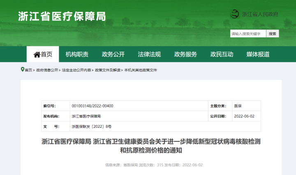Open the 媒体报道 navigation item
The height and width of the screenshot is (175, 296).
click(x=258, y=55)
